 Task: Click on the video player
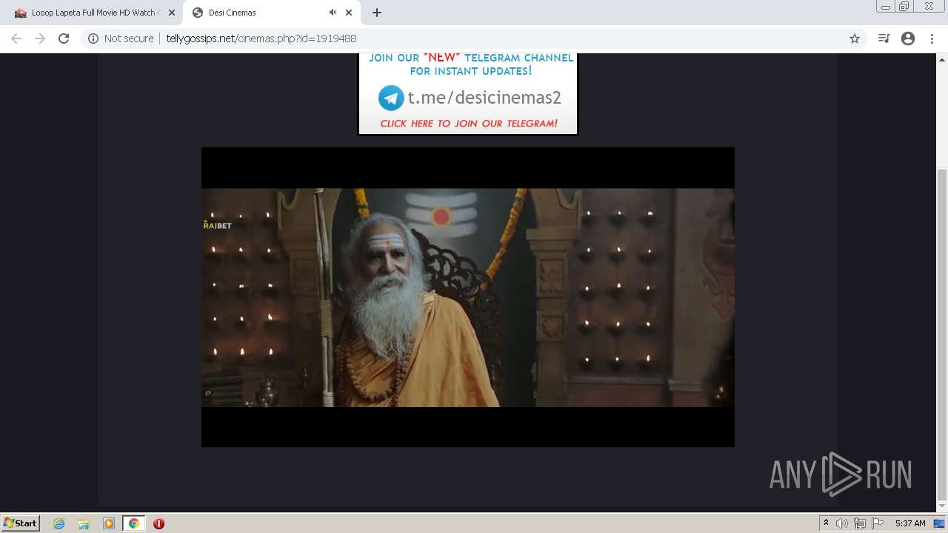tap(468, 297)
